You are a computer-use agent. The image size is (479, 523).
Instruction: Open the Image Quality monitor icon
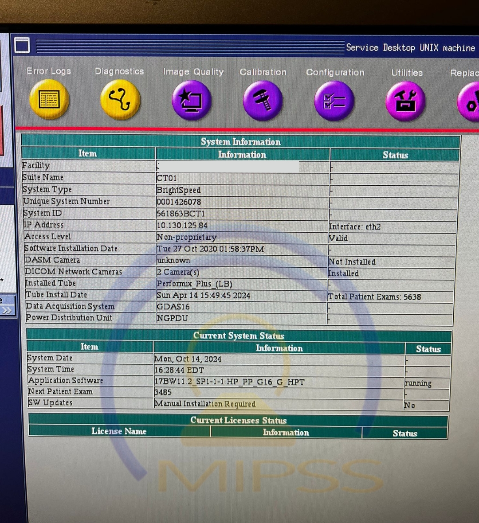click(x=192, y=100)
